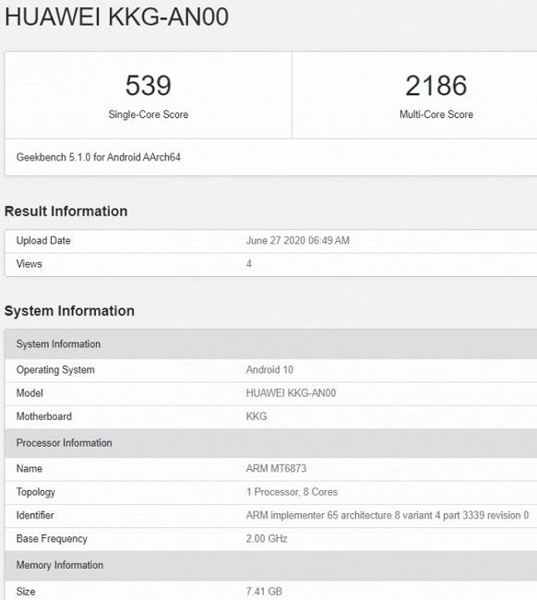The width and height of the screenshot is (537, 600).
Task: Select the Upload Date value June 27 2020
Action: tap(298, 240)
